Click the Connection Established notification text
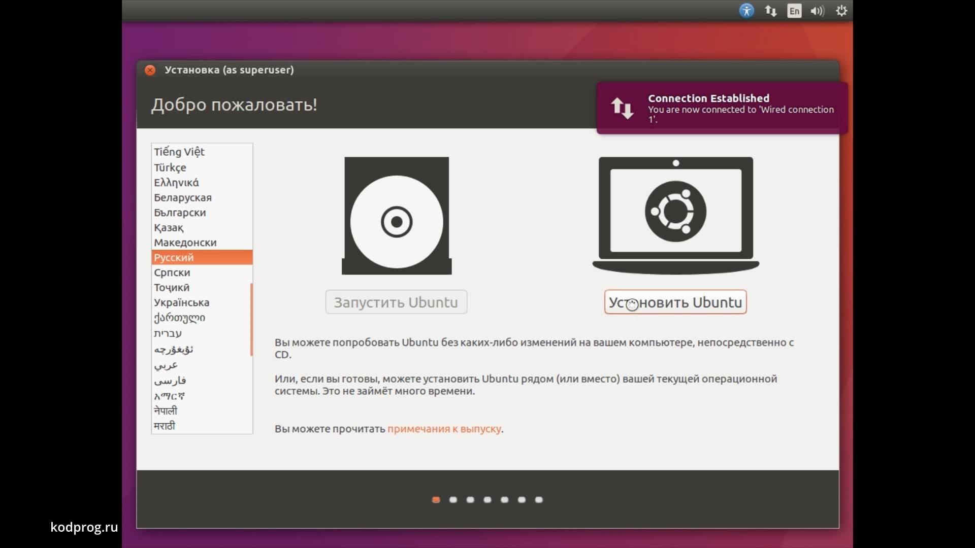Image resolution: width=975 pixels, height=548 pixels. pyautogui.click(x=741, y=108)
